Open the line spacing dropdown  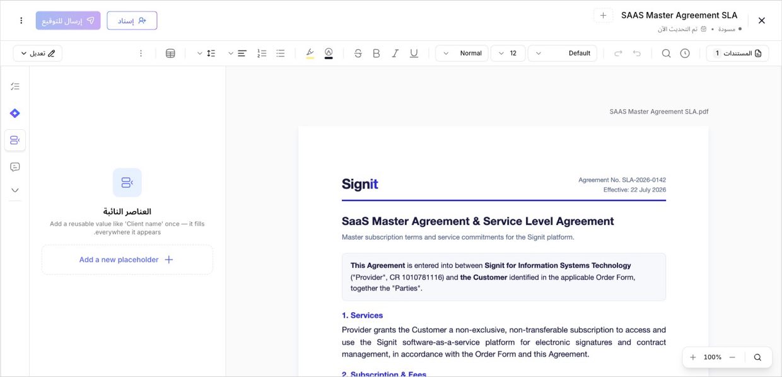(205, 54)
